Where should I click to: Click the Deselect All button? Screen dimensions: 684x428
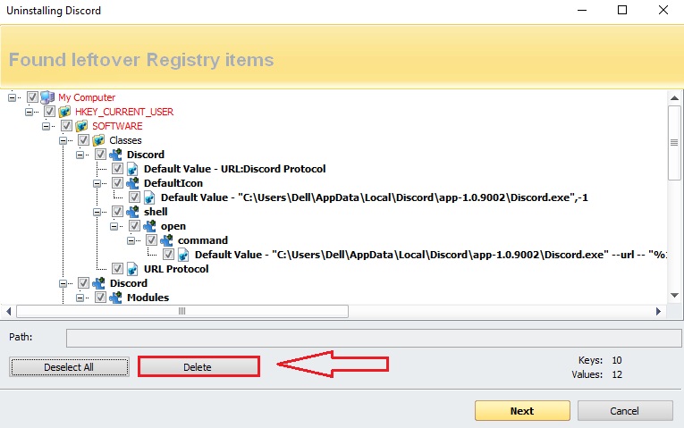point(69,367)
